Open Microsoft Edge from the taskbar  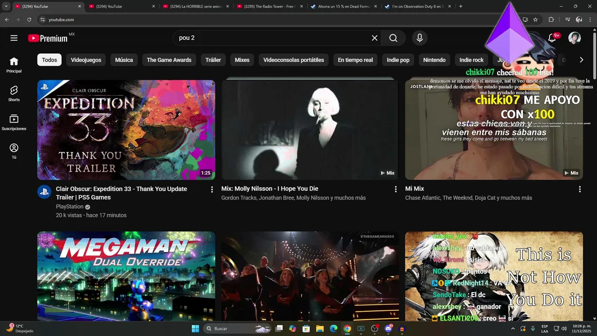pos(333,329)
